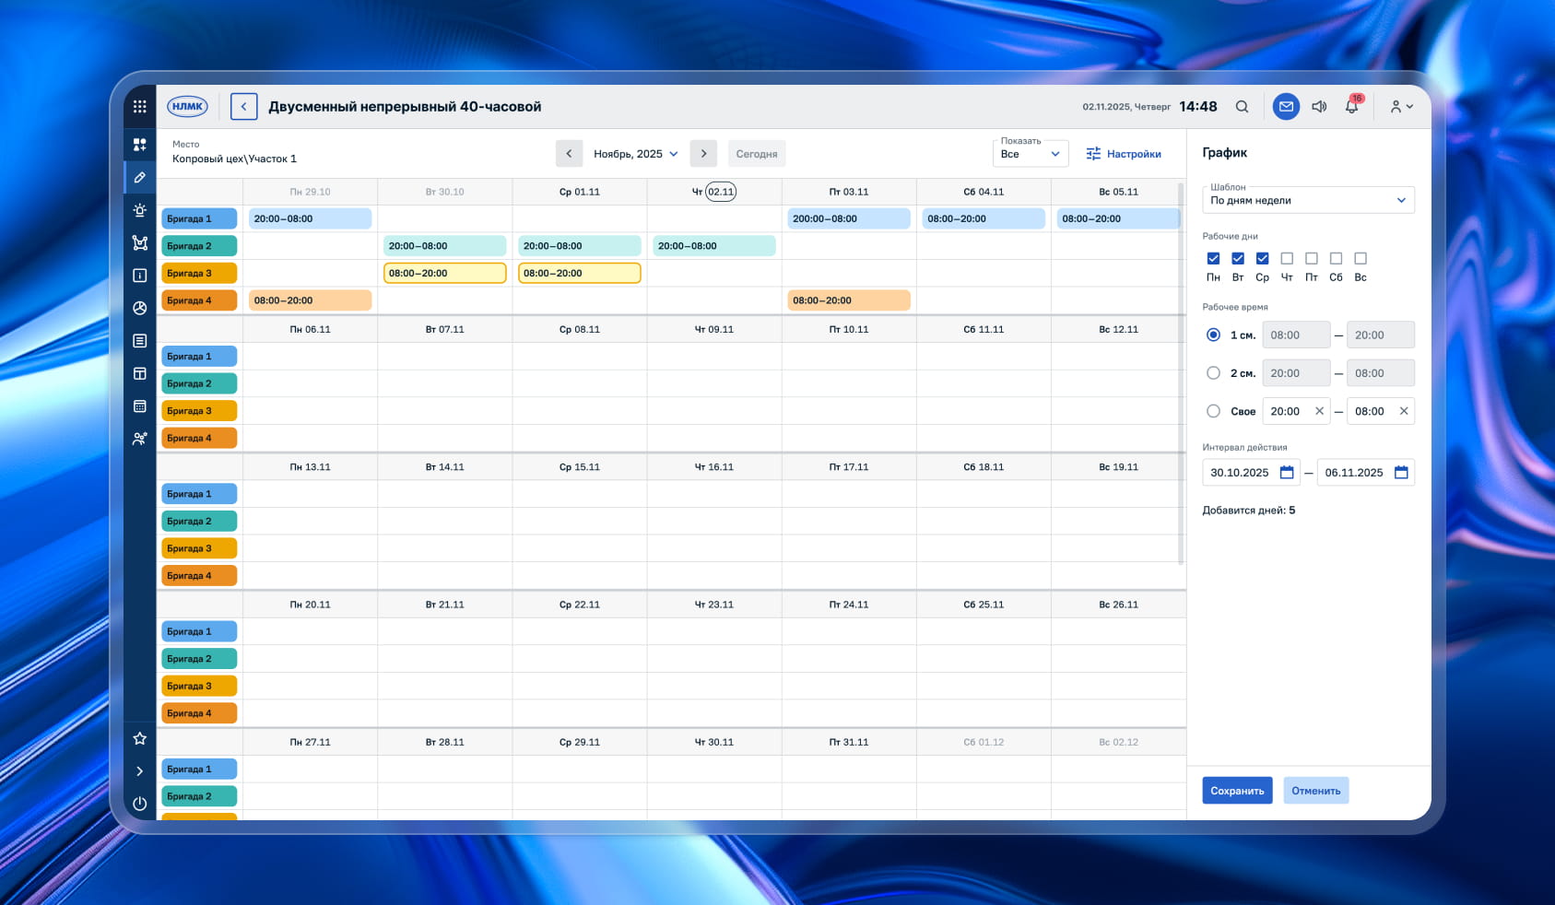Open the info square icon in sidebar
The height and width of the screenshot is (905, 1555).
[x=140, y=276]
